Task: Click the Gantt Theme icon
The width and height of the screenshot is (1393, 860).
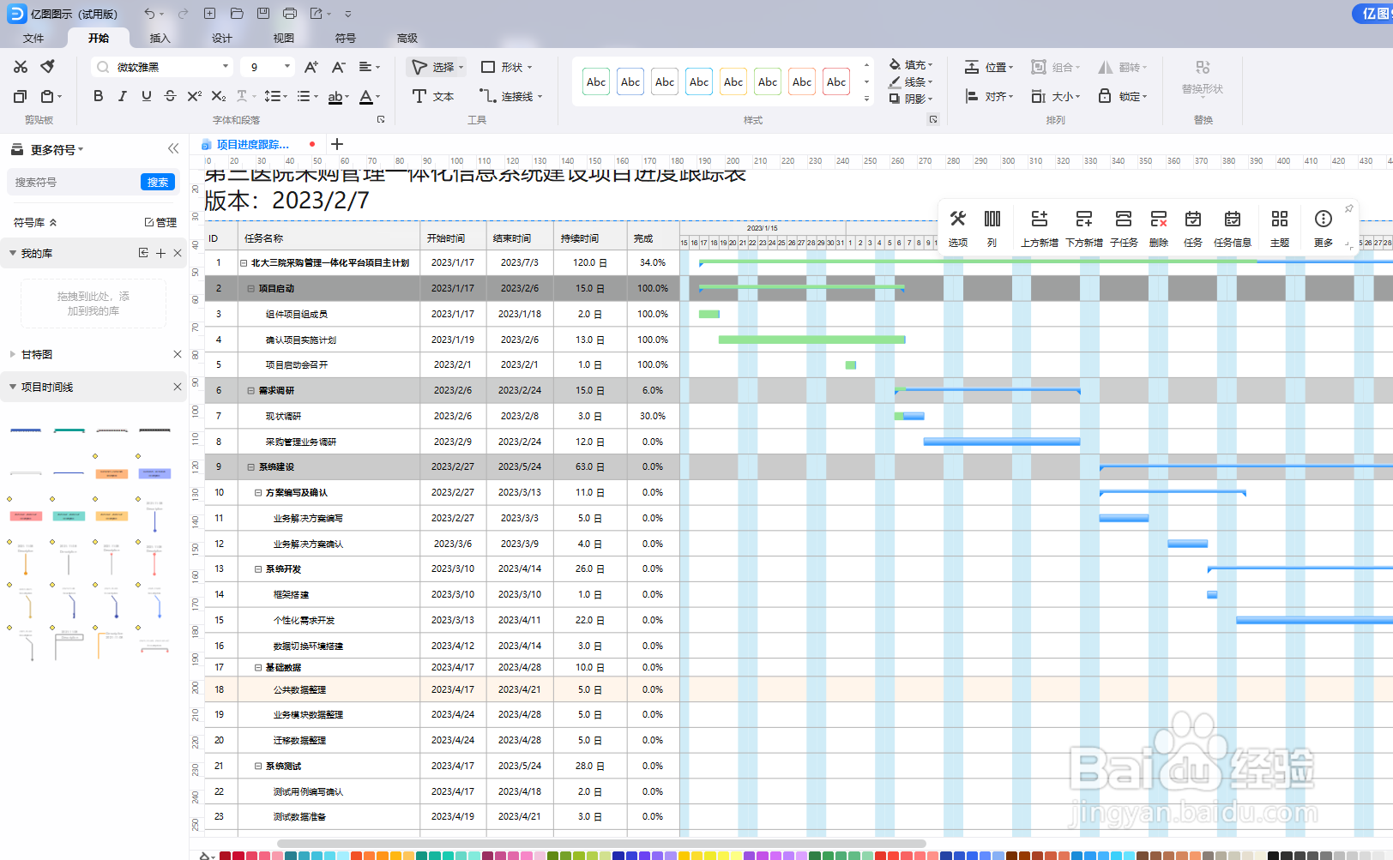Action: 1280,228
